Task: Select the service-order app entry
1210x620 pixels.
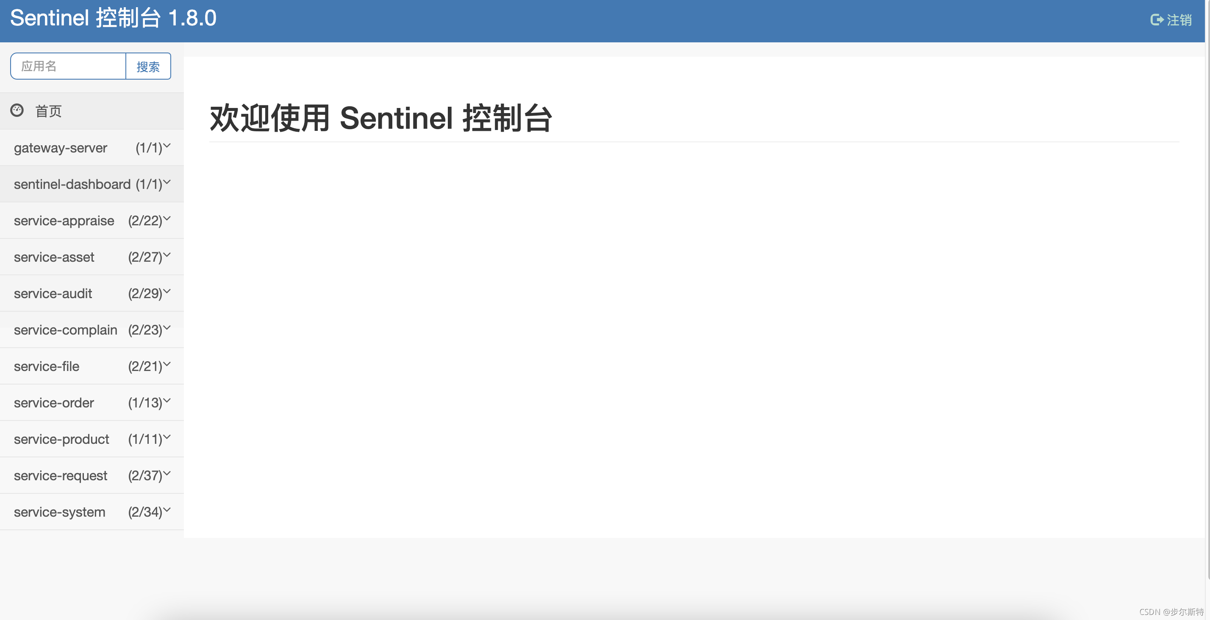Action: point(54,403)
